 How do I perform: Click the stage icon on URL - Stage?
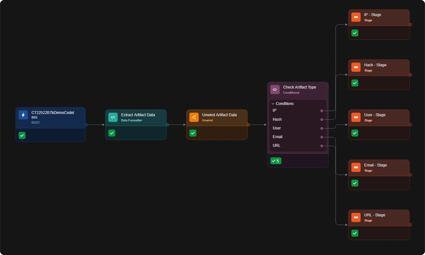356,217
